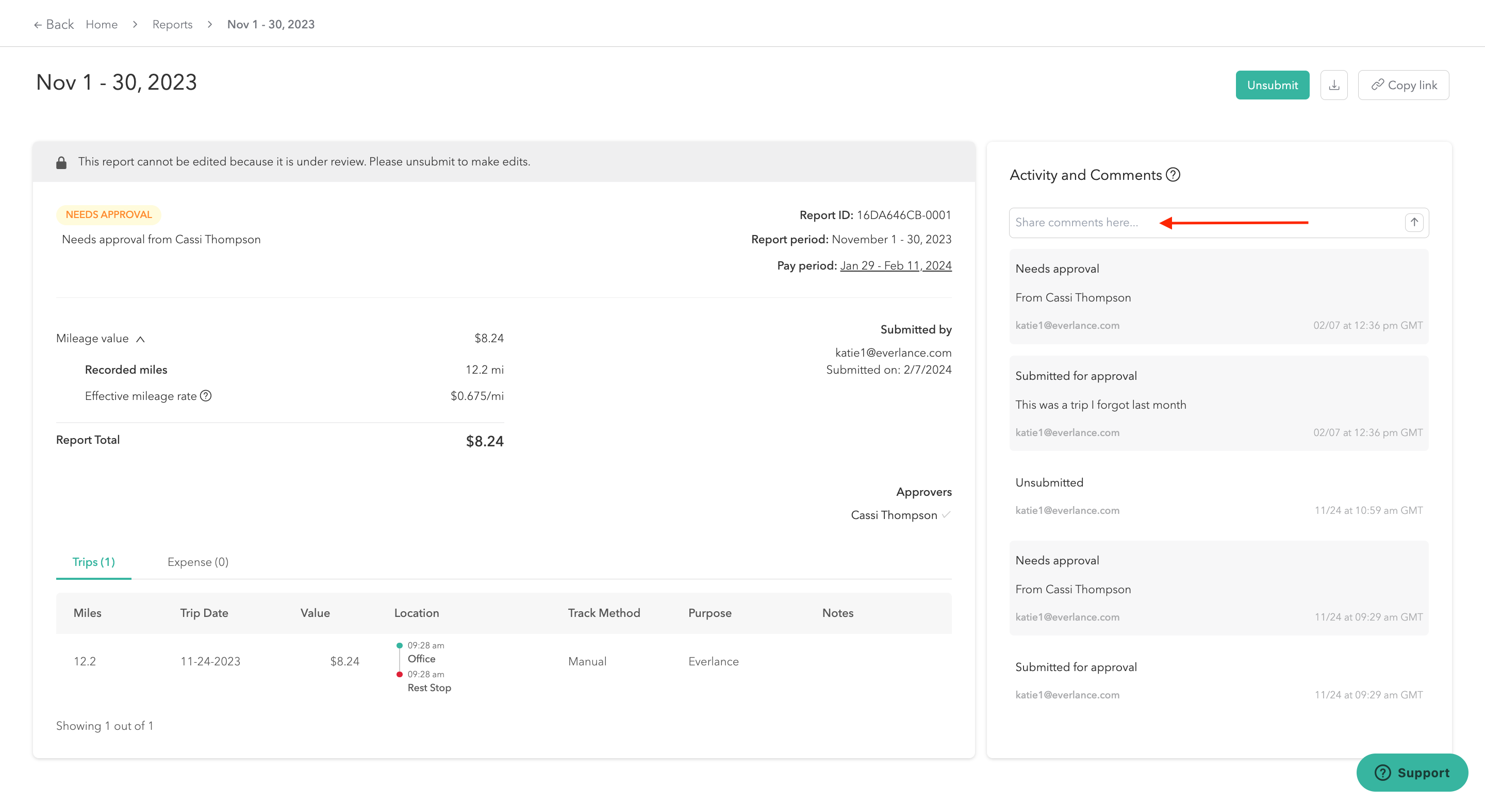
Task: Click the Copy link button
Action: pos(1403,85)
